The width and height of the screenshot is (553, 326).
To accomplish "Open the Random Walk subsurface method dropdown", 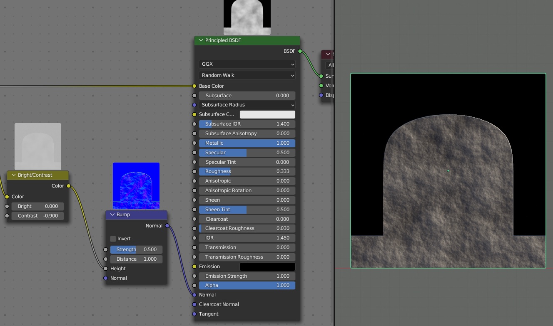I will [247, 75].
